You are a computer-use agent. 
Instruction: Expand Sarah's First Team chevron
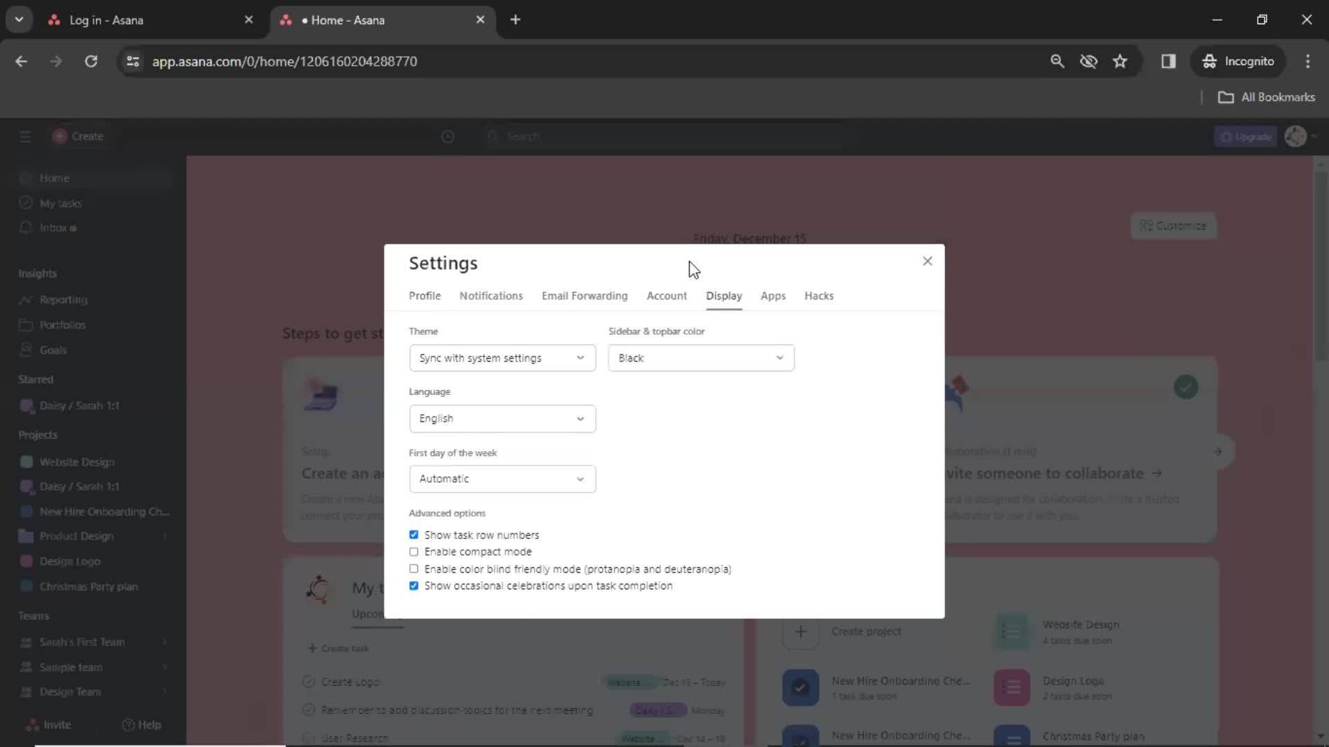click(x=165, y=642)
